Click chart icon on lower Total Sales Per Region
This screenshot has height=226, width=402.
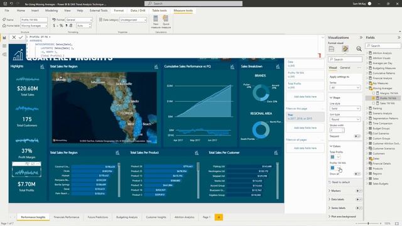117,153
